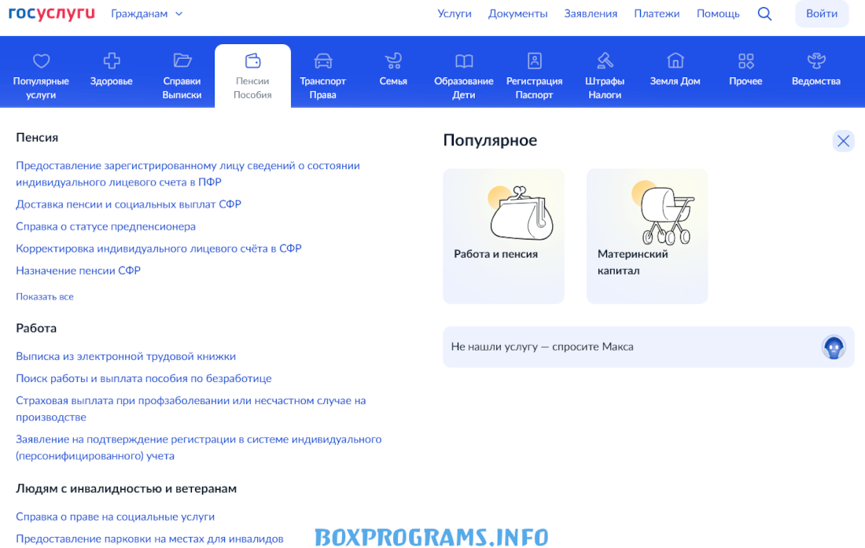The height and width of the screenshot is (548, 865).
Task: Open the Popular services heart icon
Action: coord(42,61)
